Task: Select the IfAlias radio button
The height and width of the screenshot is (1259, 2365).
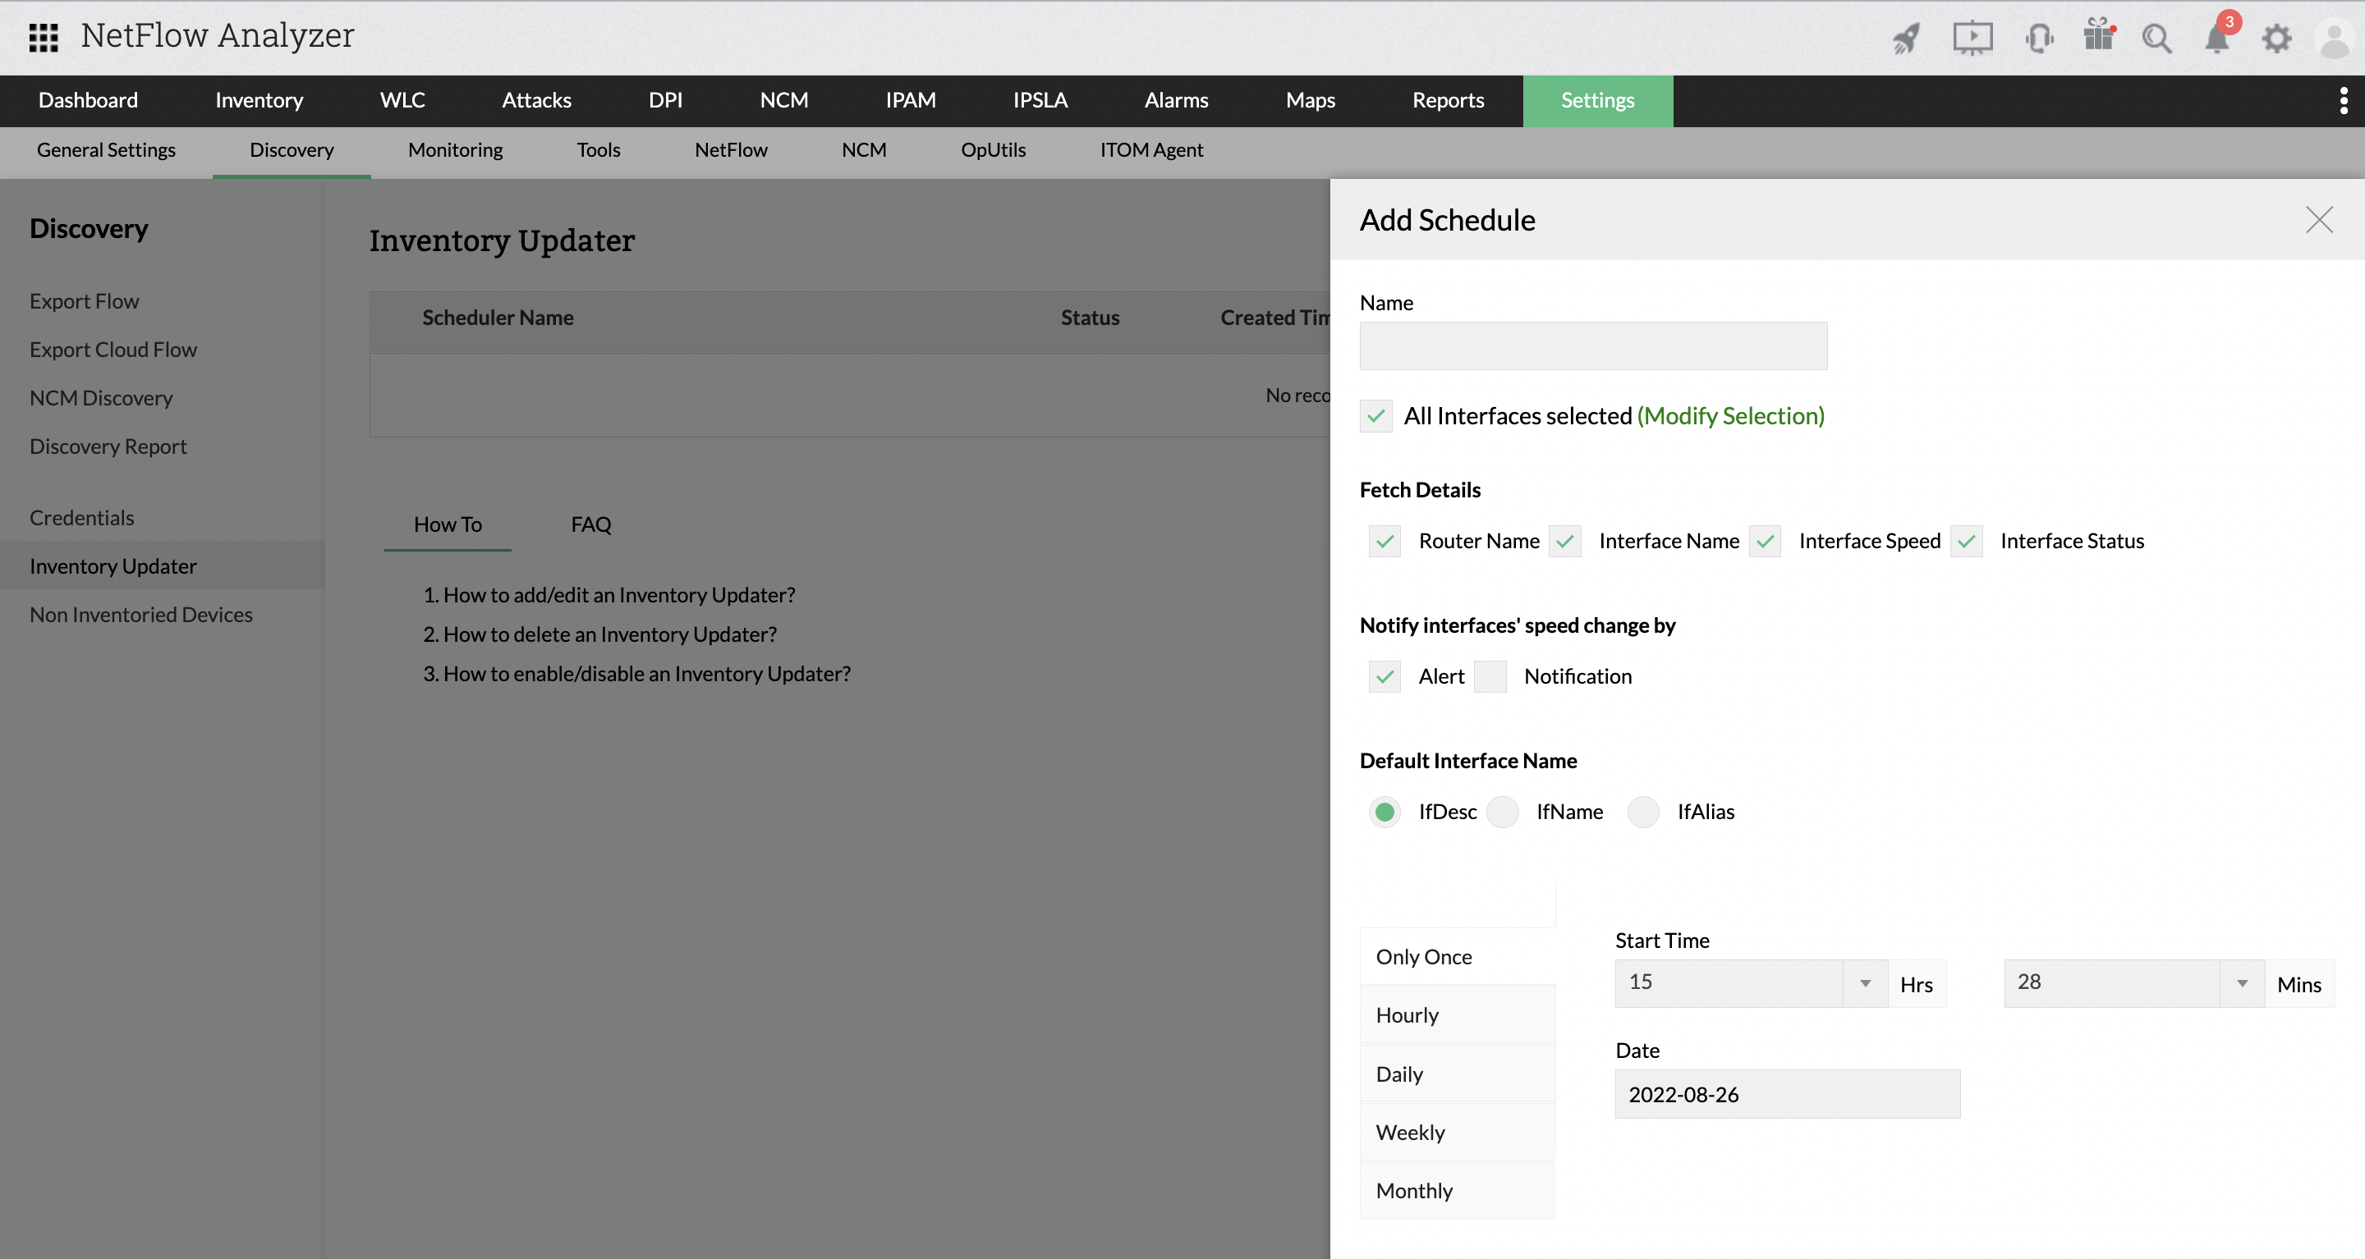Action: click(1643, 812)
